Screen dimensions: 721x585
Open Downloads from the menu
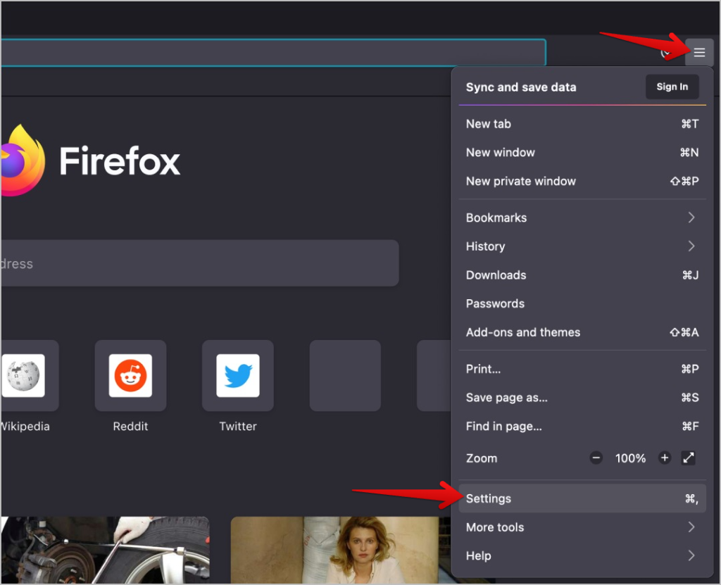tap(582, 275)
